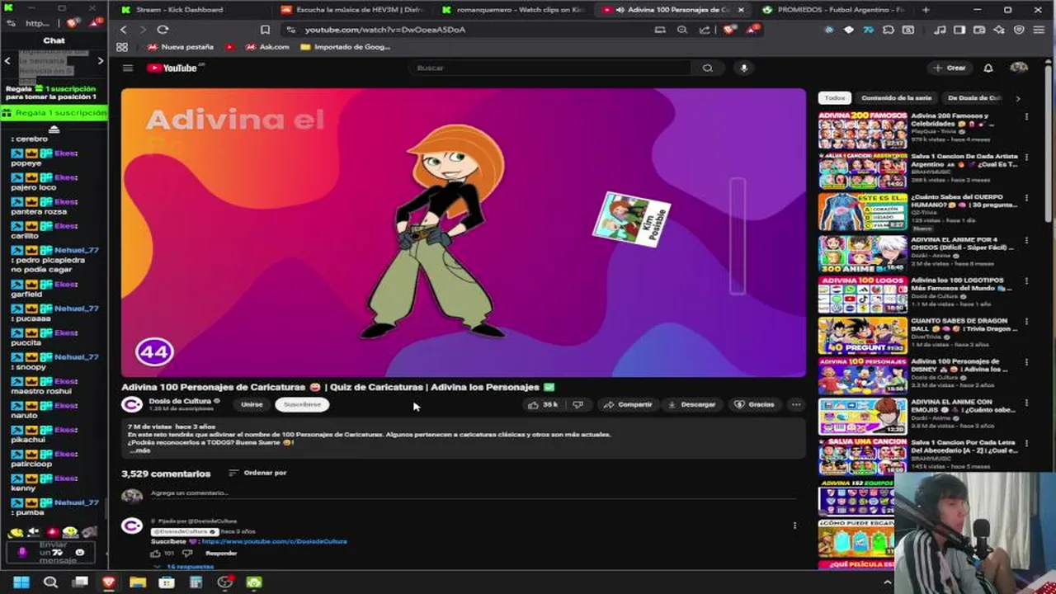Screen dimensions: 1056x594
Task: Click the Compartir share button
Action: tap(628, 404)
